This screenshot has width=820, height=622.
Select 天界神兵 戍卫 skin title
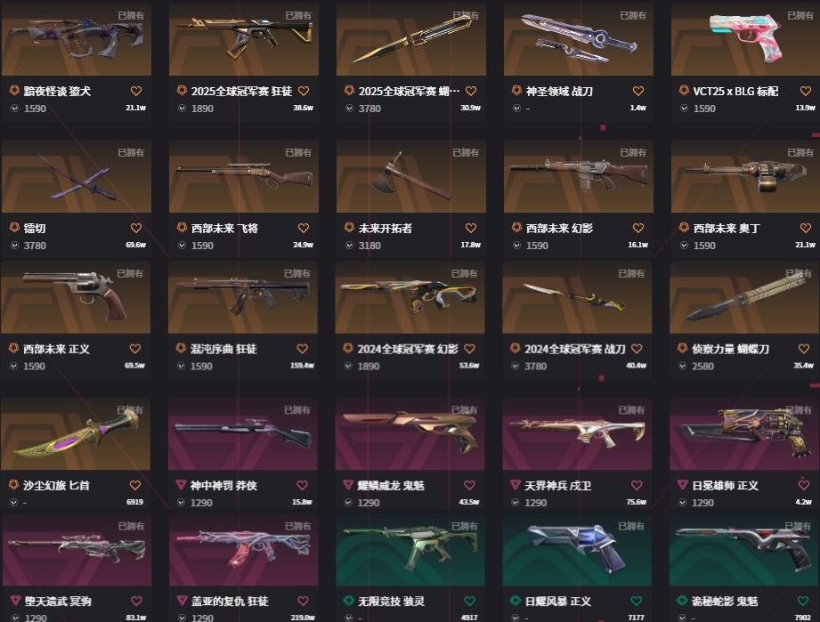tap(558, 486)
